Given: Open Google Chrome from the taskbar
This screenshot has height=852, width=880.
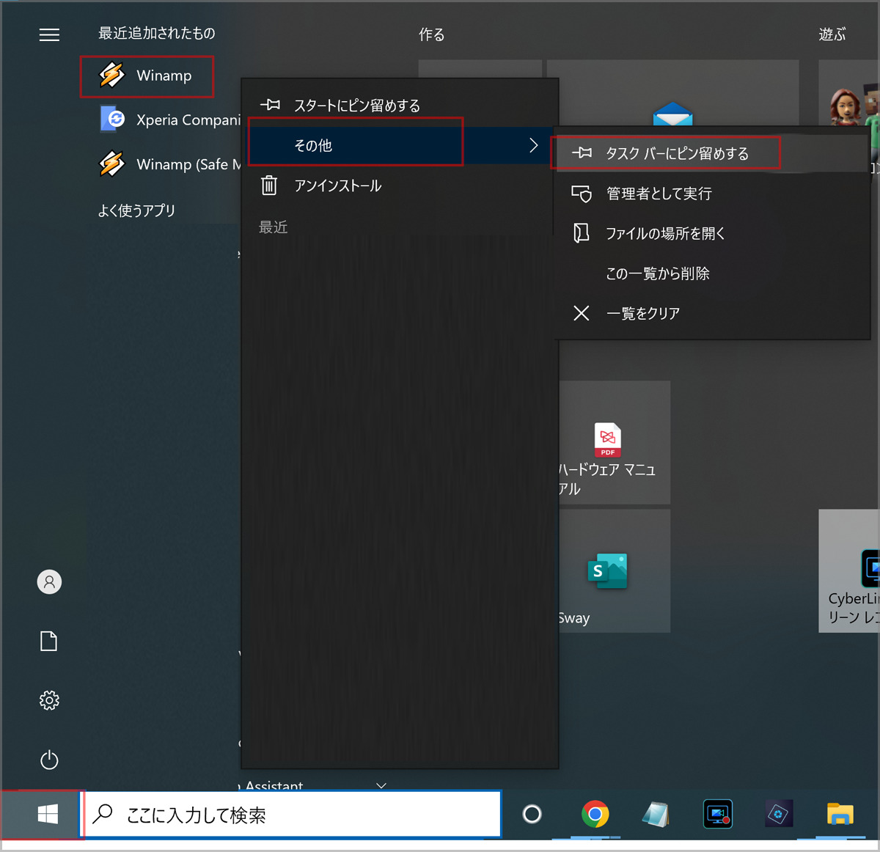Looking at the screenshot, I should (595, 814).
